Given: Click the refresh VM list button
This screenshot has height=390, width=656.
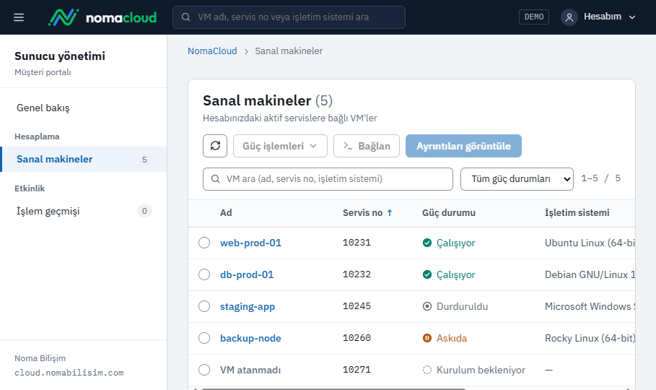Looking at the screenshot, I should click(x=215, y=146).
